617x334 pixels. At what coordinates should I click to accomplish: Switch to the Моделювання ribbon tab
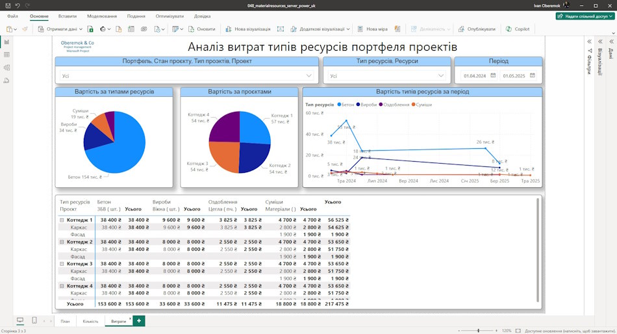pos(102,16)
